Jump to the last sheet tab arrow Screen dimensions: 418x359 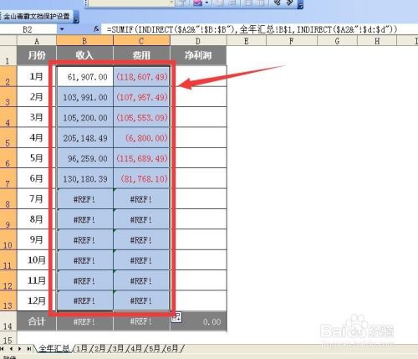pos(29,349)
